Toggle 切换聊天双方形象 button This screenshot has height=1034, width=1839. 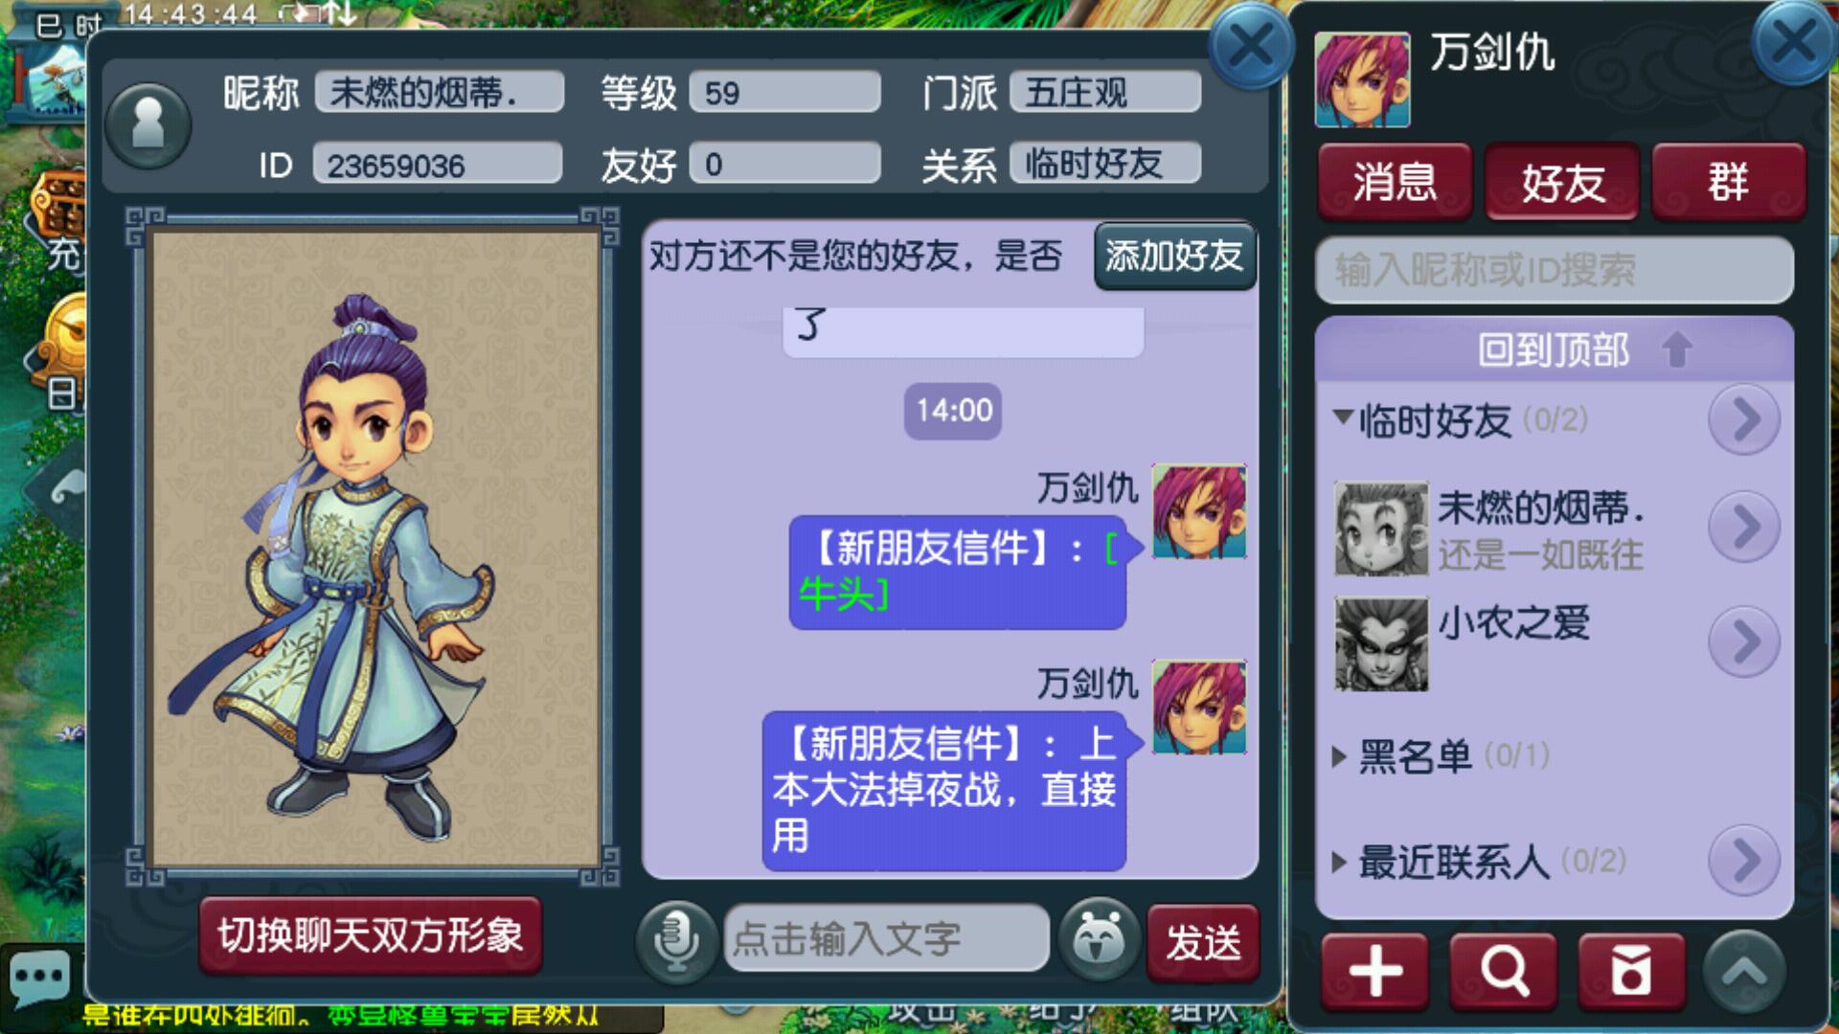371,935
